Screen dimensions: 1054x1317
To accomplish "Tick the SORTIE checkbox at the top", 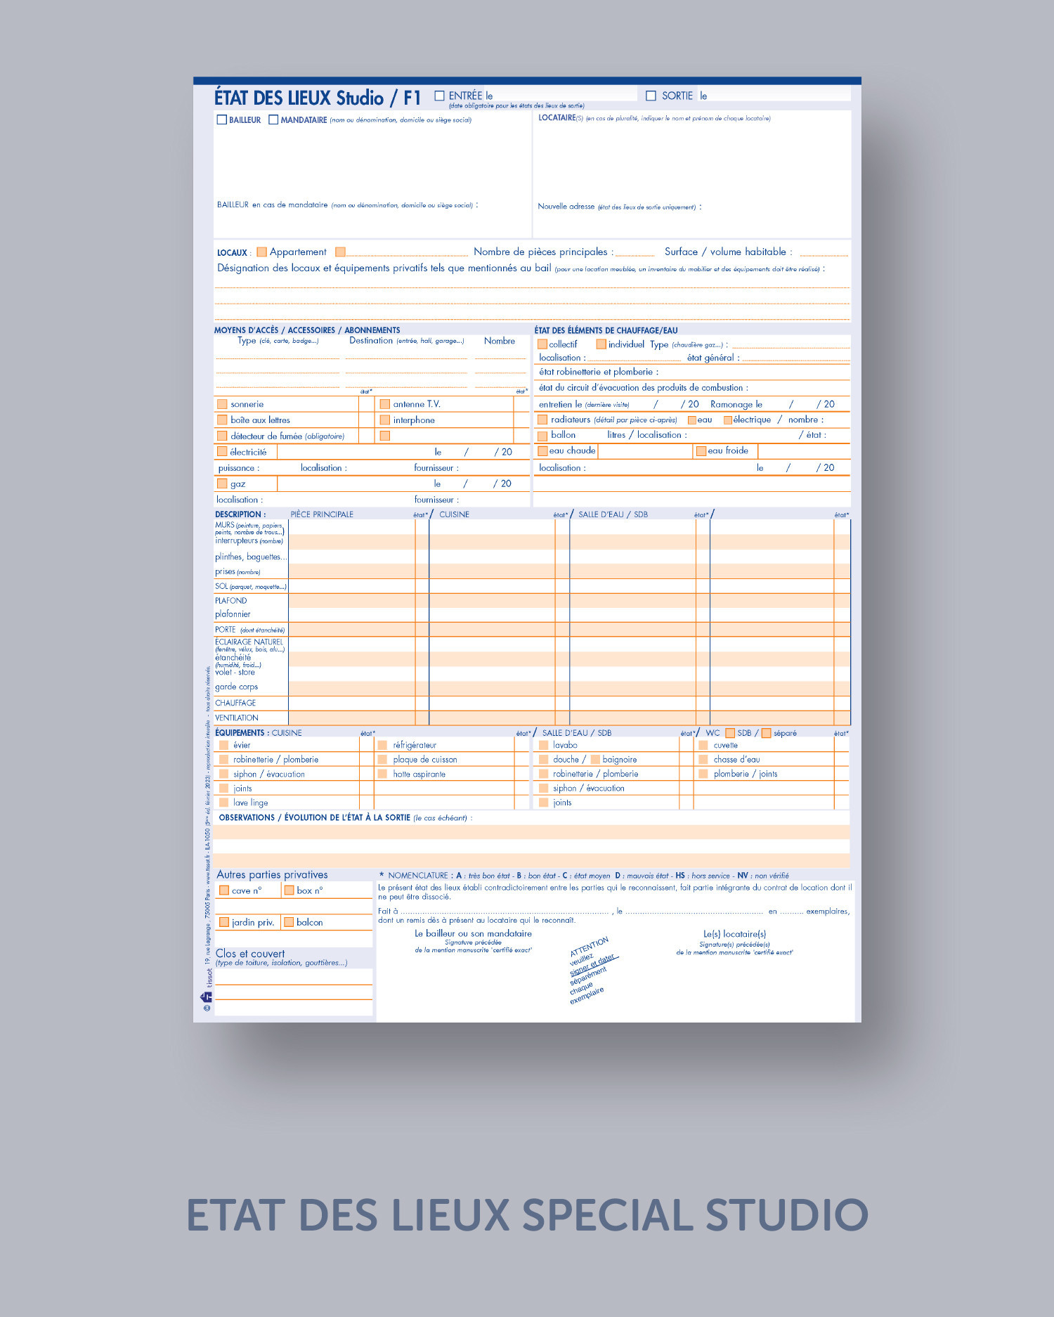I will click(651, 96).
